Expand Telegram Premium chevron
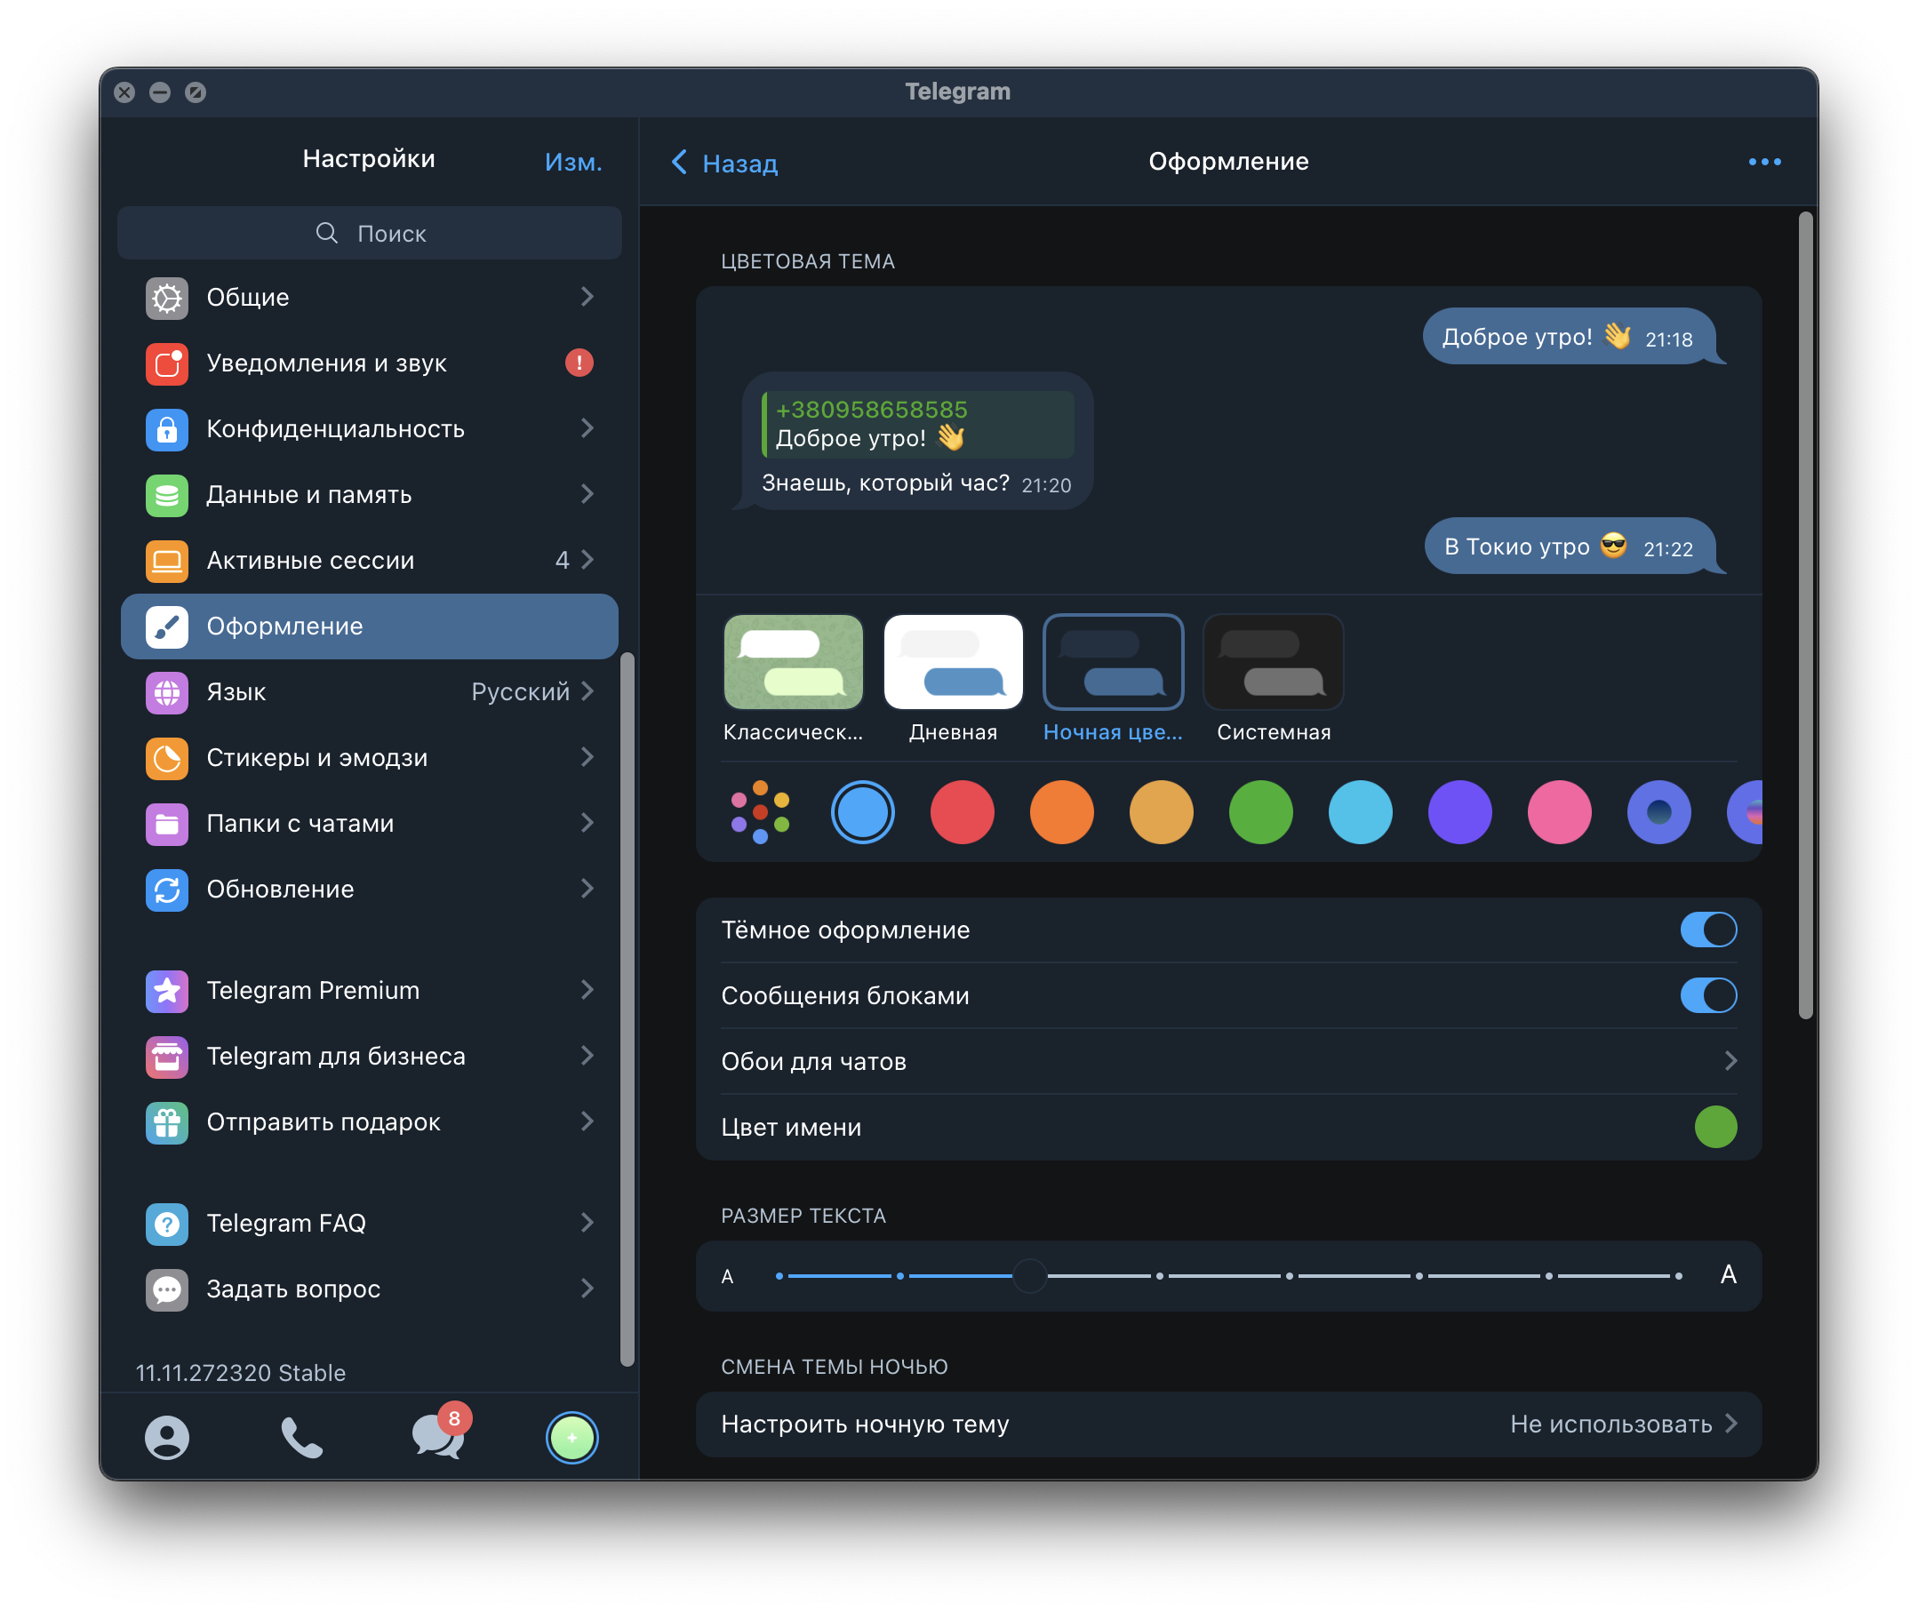Image resolution: width=1918 pixels, height=1612 pixels. pyautogui.click(x=587, y=991)
